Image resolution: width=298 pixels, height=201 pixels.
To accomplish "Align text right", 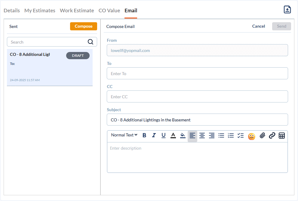I will tap(211, 136).
